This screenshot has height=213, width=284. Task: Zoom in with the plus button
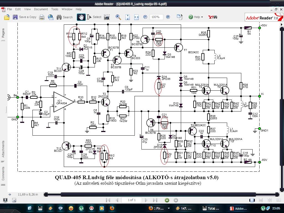point(168,17)
